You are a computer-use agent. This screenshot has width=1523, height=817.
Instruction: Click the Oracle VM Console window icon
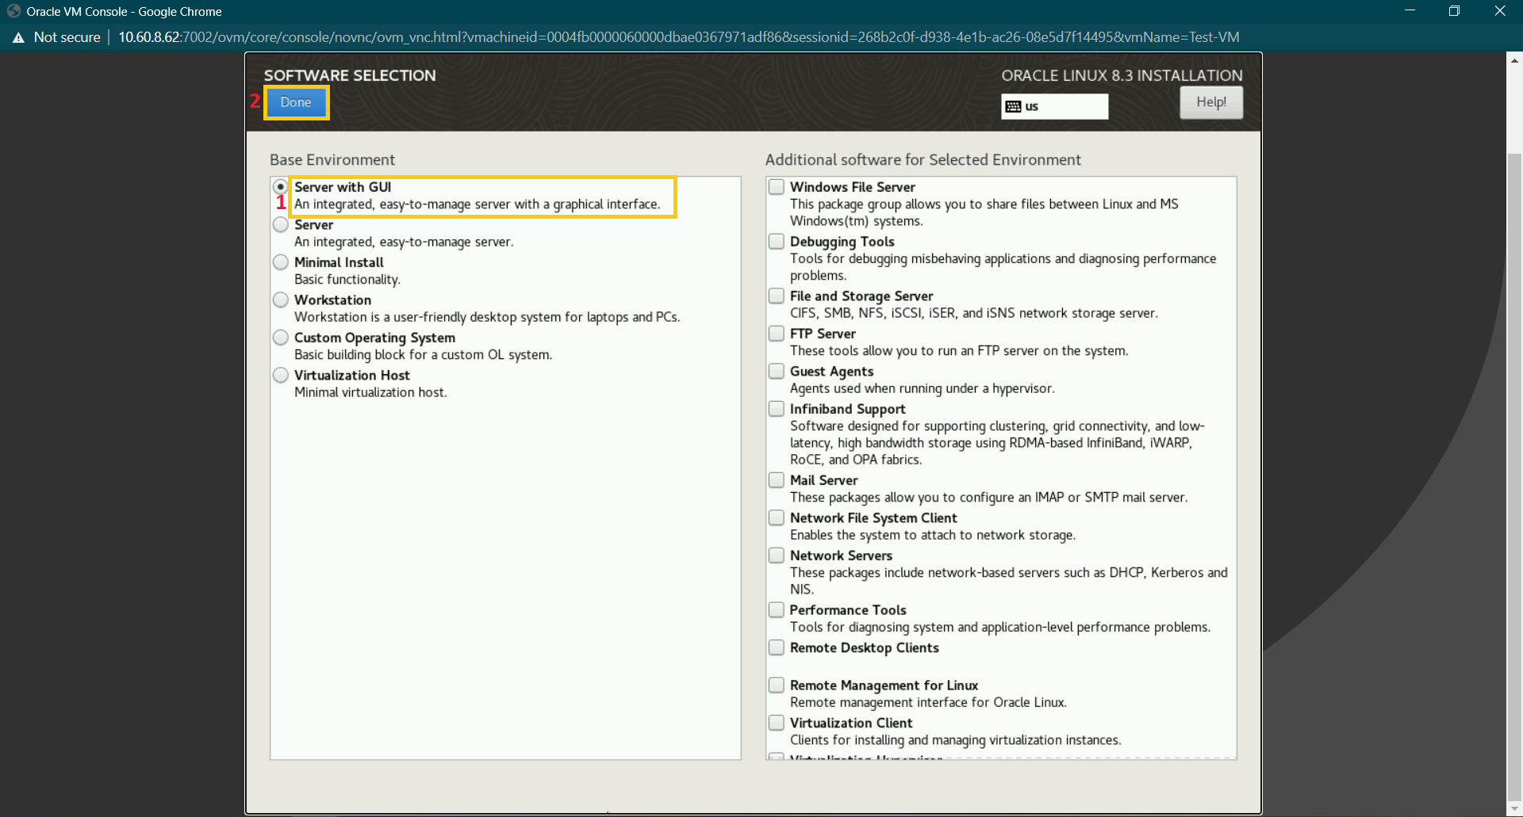click(x=13, y=11)
